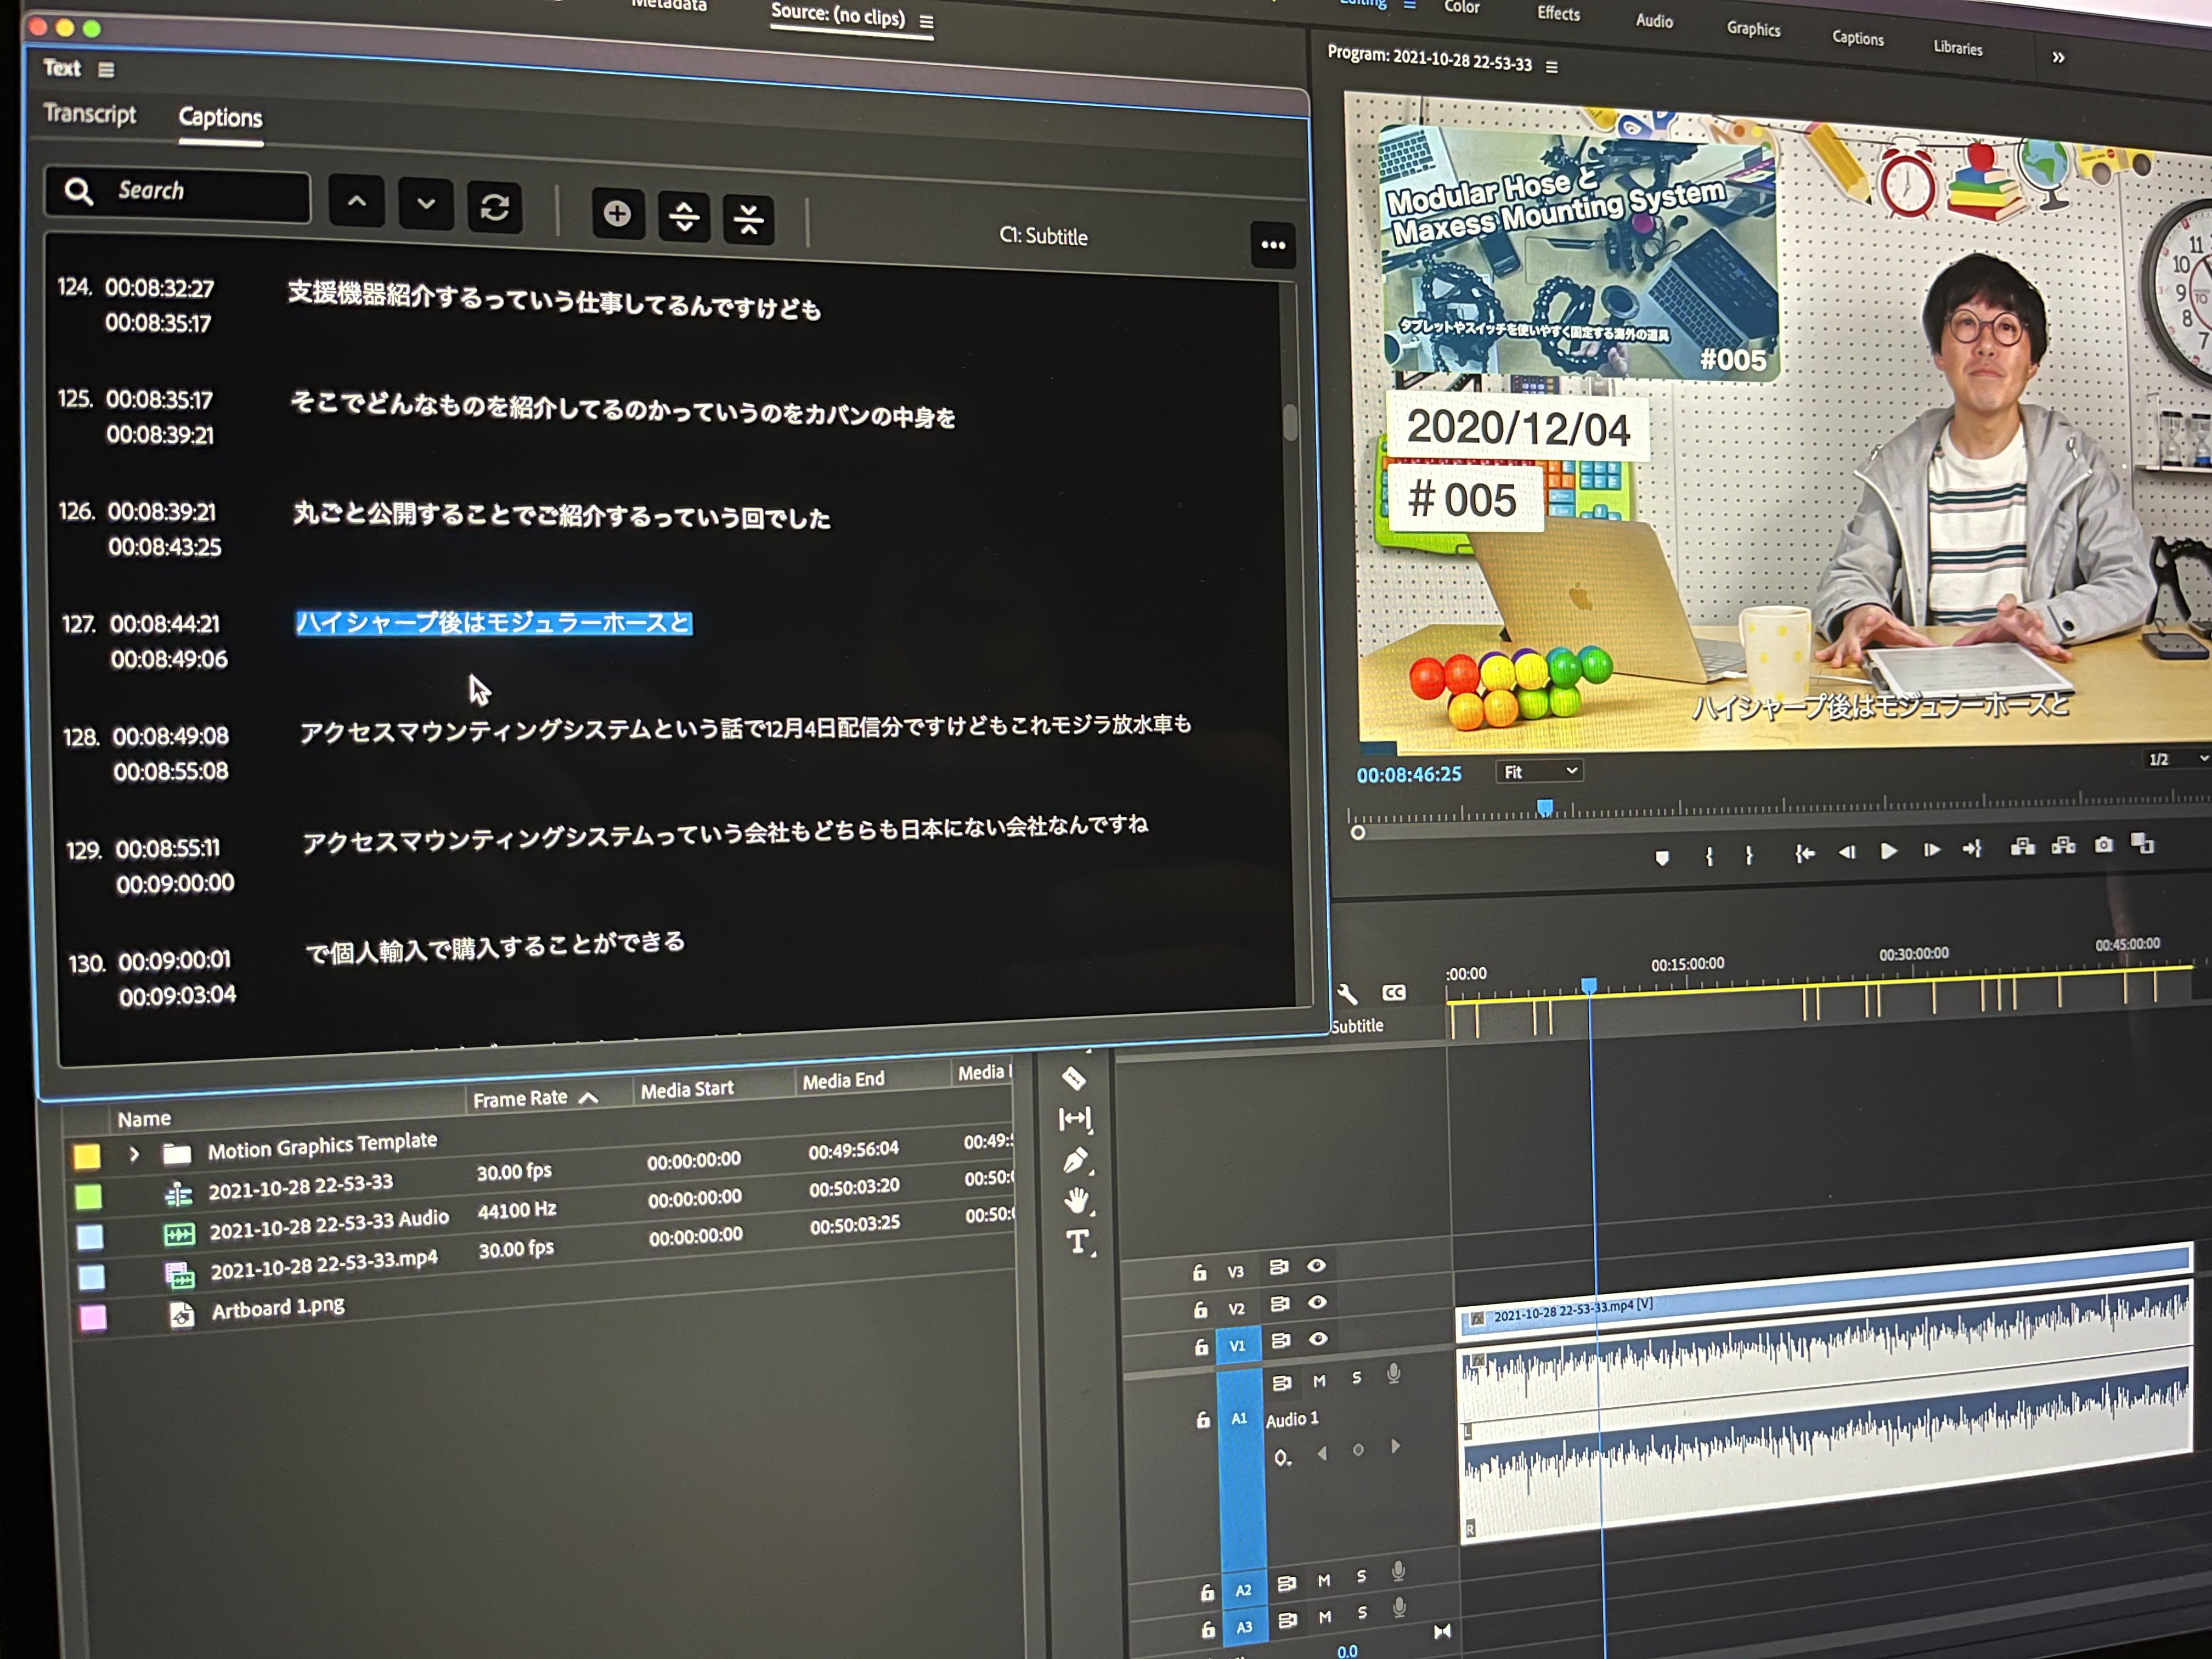Click comparison view icon in Program monitor
This screenshot has height=1659, width=2212.
click(x=2143, y=844)
